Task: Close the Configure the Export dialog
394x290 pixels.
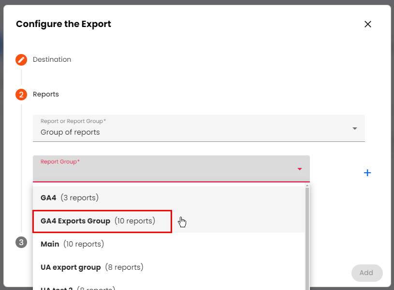Action: pyautogui.click(x=367, y=24)
